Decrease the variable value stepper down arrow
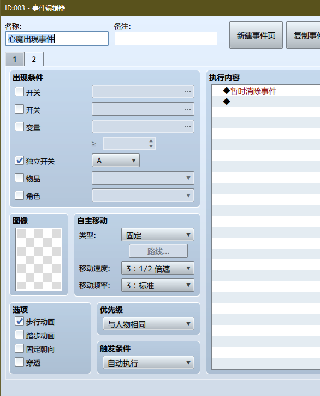 [x=151, y=146]
